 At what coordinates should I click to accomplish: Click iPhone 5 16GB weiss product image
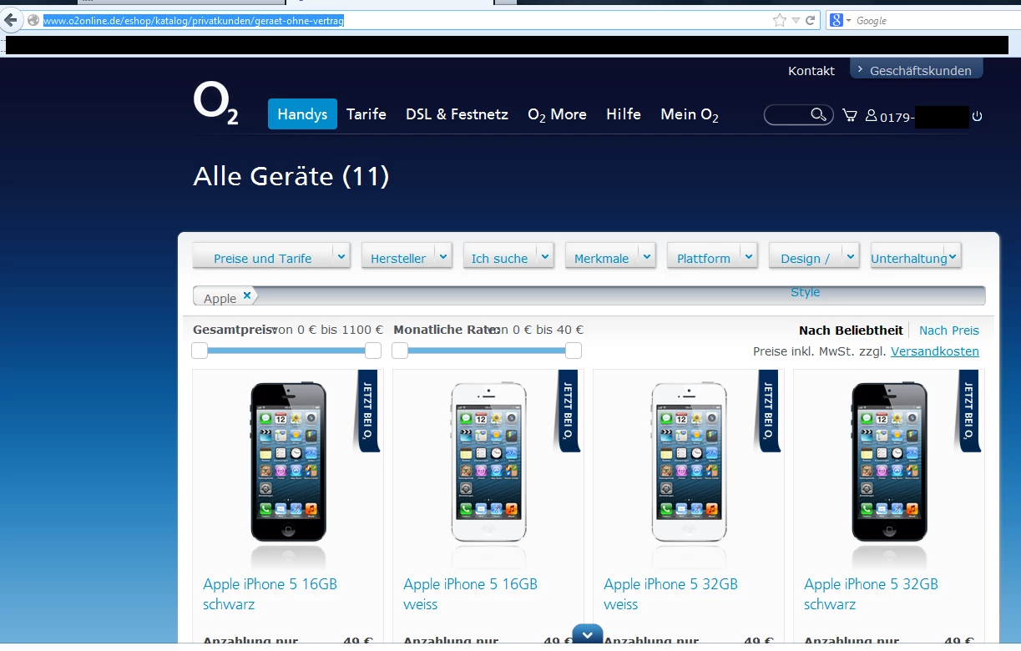click(488, 462)
